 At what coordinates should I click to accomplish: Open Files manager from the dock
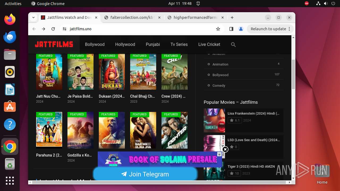coord(10,54)
